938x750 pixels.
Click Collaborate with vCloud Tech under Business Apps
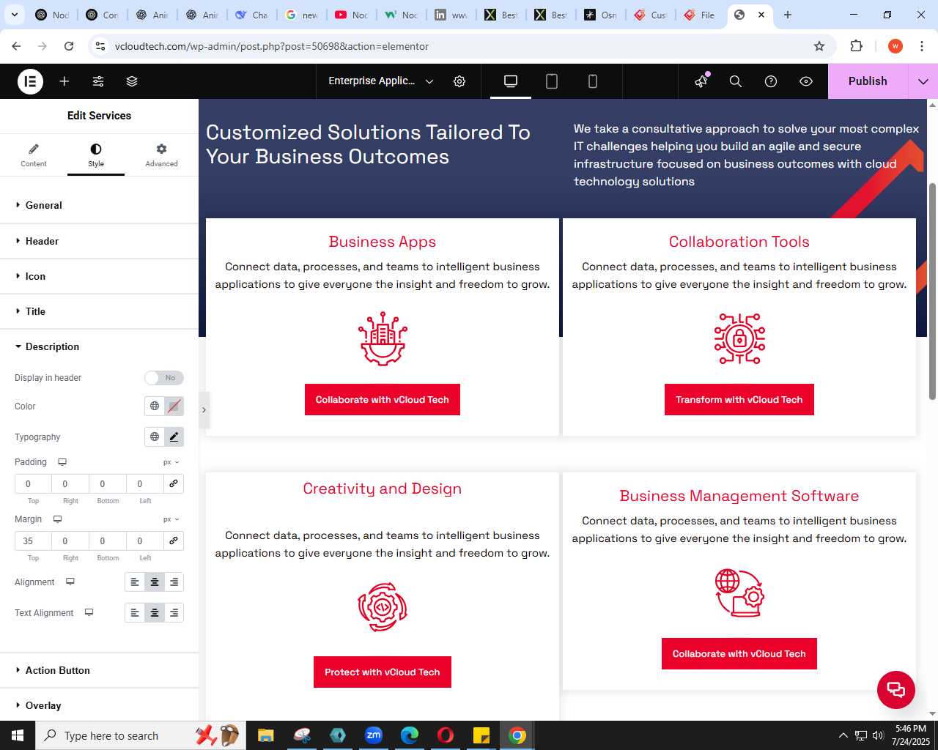pos(383,400)
